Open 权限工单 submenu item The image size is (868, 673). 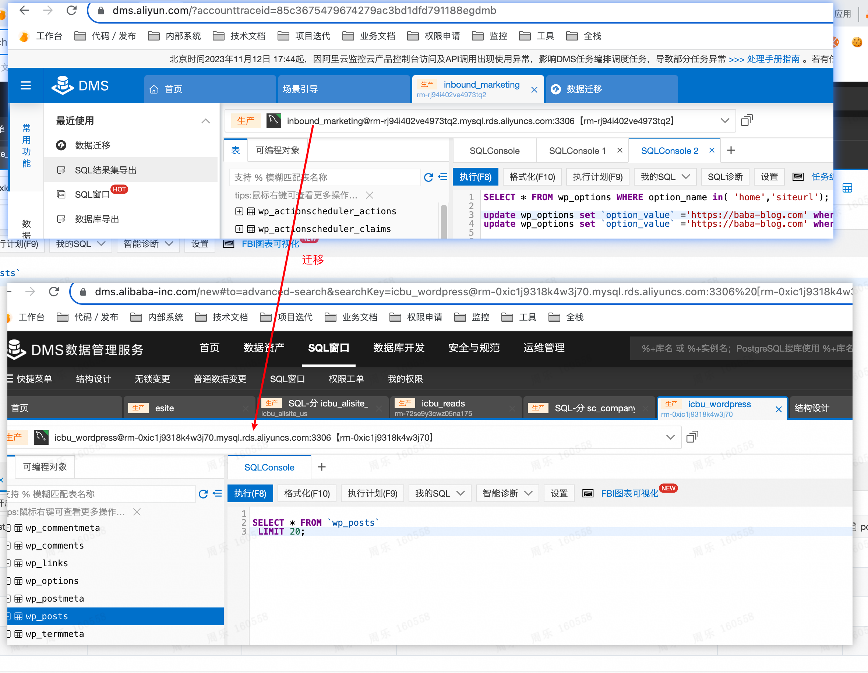coord(346,379)
